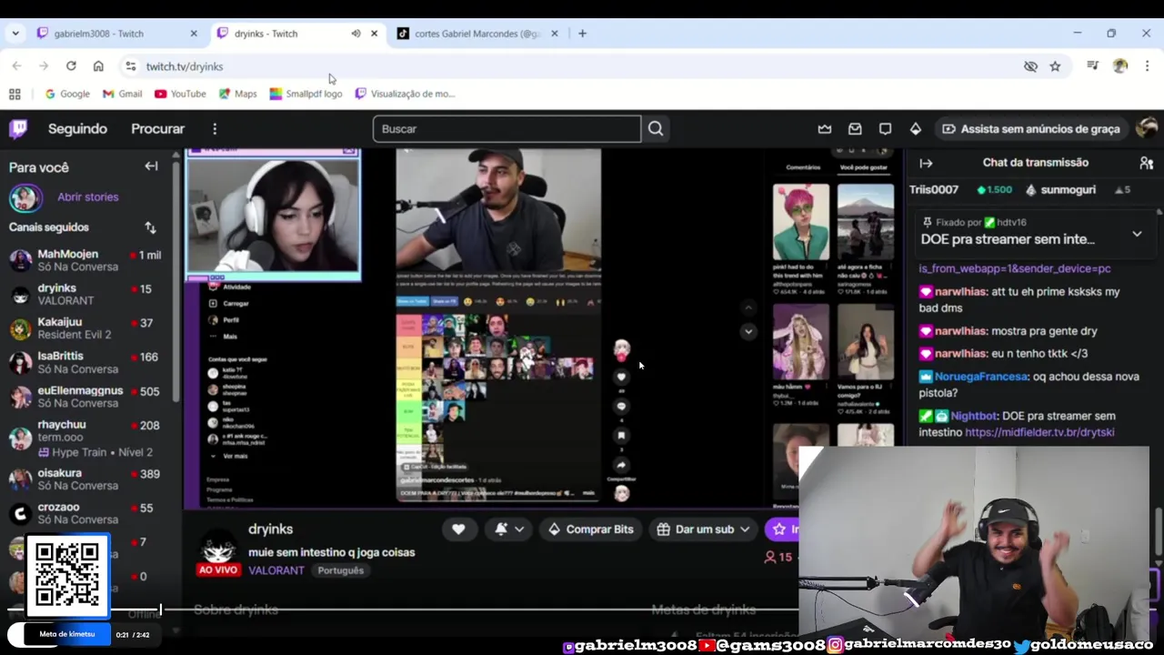Image resolution: width=1164 pixels, height=655 pixels.
Task: Open the Twitch user avatar menu
Action: click(x=1147, y=128)
